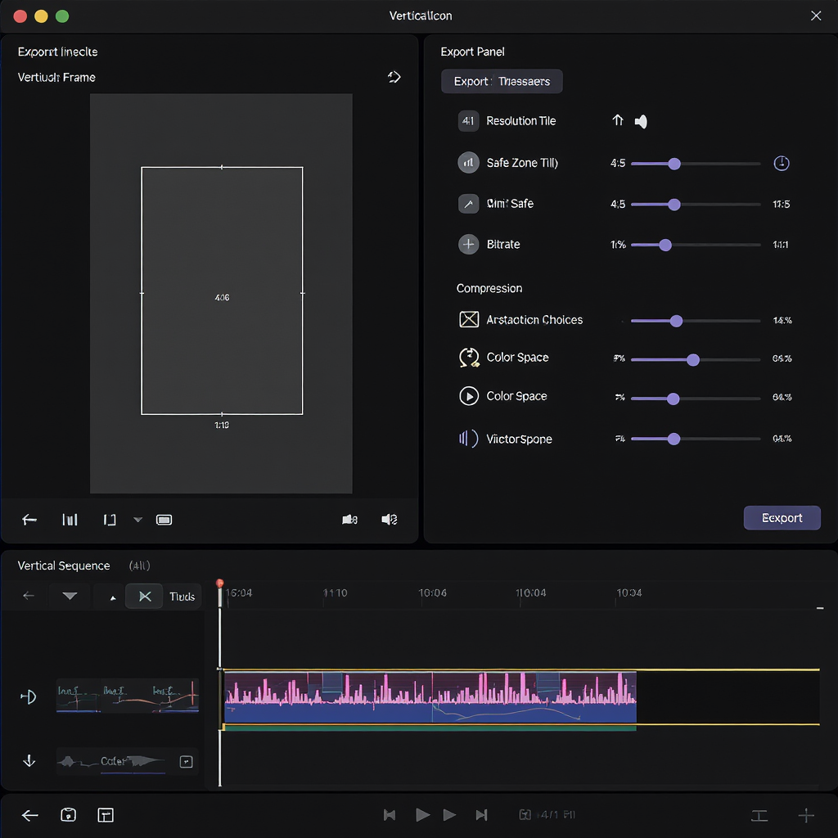Viewport: 838px width, 838px height.
Task: Toggle the speaker icon in the Resolution Tile row
Action: (641, 122)
